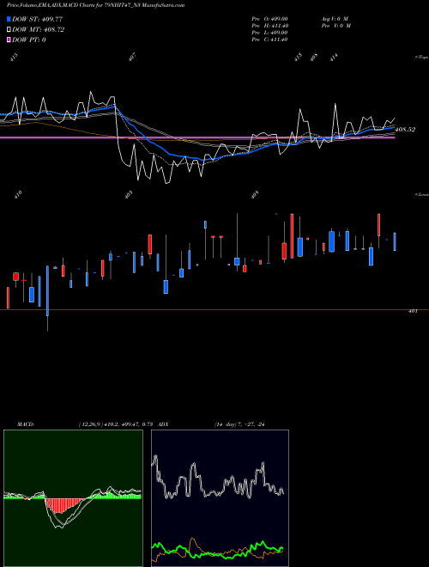Click the Pre H: 411.40 value

point(269,26)
